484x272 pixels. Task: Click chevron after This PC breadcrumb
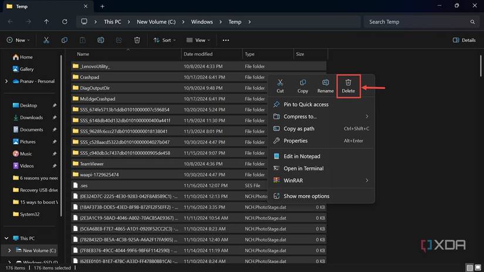(x=128, y=22)
